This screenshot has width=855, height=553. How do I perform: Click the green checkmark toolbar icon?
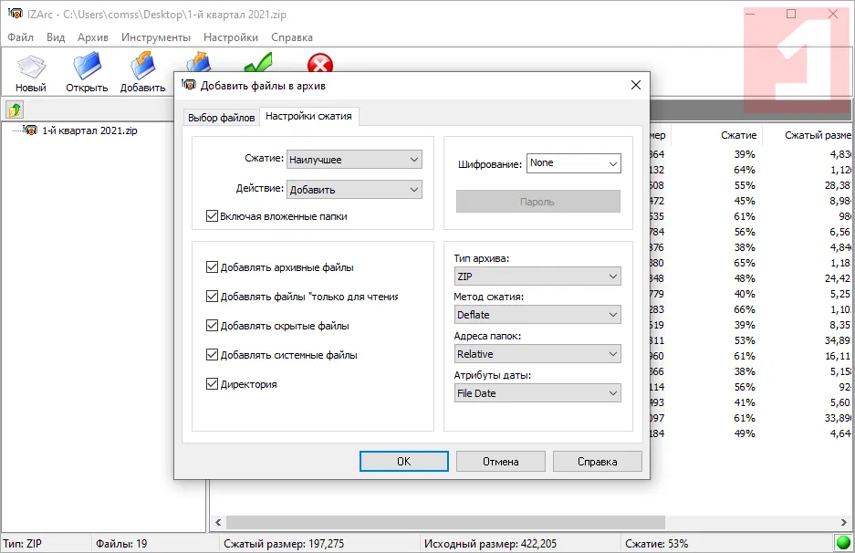click(x=258, y=62)
